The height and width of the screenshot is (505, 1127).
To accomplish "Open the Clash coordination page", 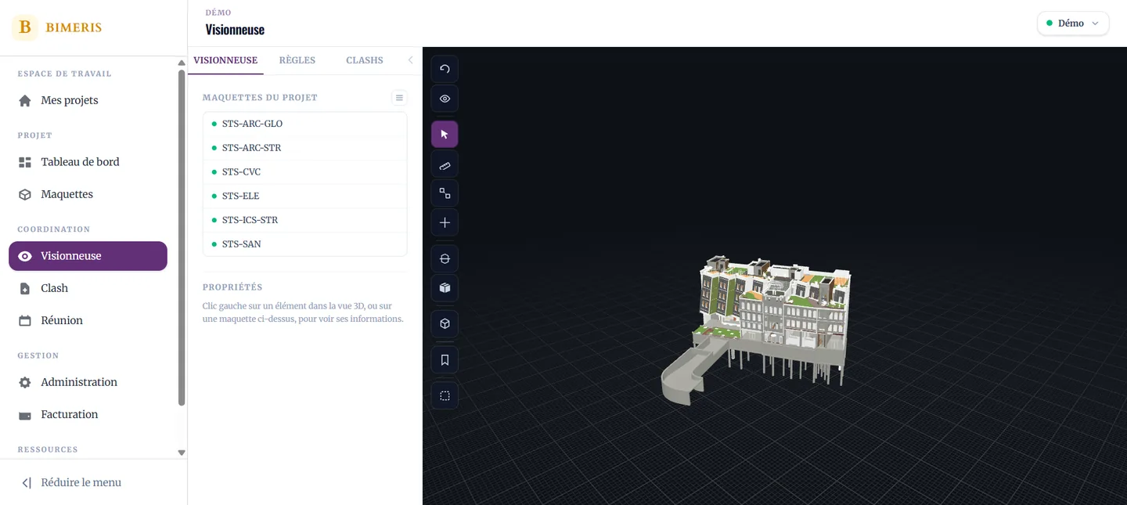I will click(88, 289).
